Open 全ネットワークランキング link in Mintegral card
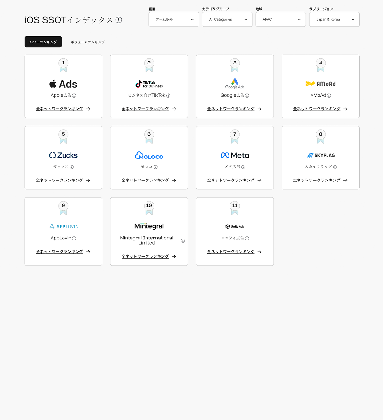 coord(145,257)
